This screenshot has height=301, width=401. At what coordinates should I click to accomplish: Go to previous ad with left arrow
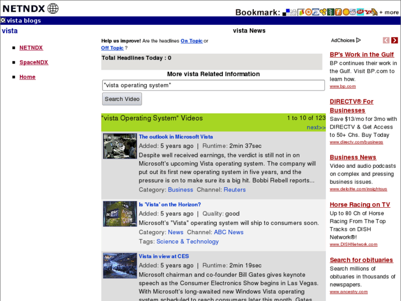point(386,40)
